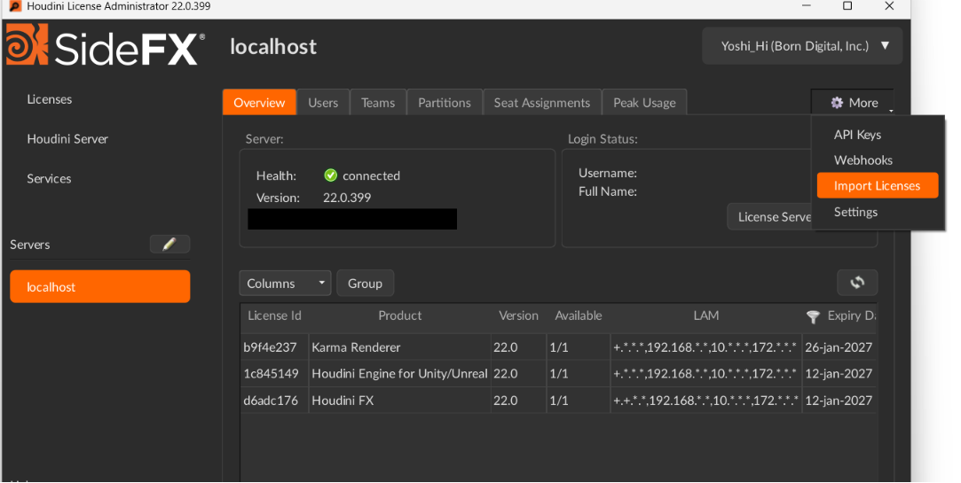Select API Keys from More menu
The height and width of the screenshot is (483, 961).
[x=878, y=135]
